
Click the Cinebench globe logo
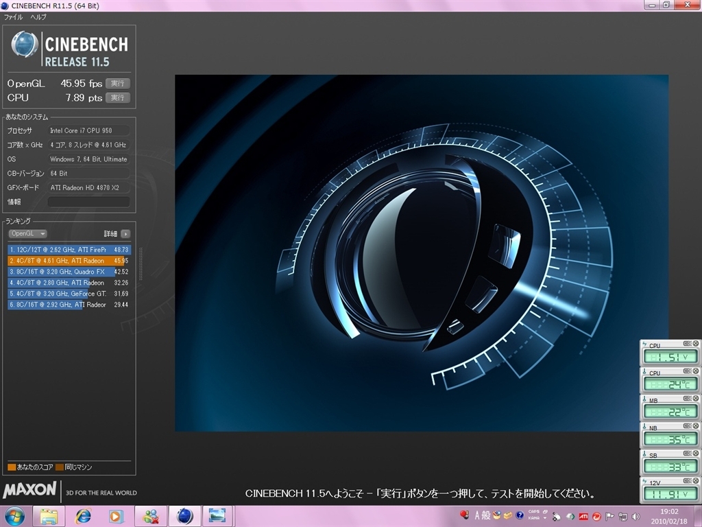[x=25, y=45]
